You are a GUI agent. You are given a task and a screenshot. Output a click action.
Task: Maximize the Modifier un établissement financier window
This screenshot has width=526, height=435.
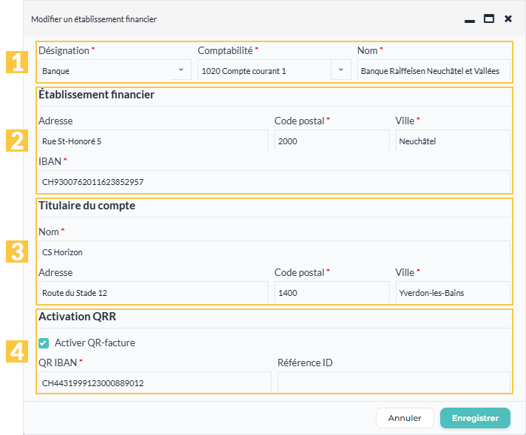coord(489,18)
